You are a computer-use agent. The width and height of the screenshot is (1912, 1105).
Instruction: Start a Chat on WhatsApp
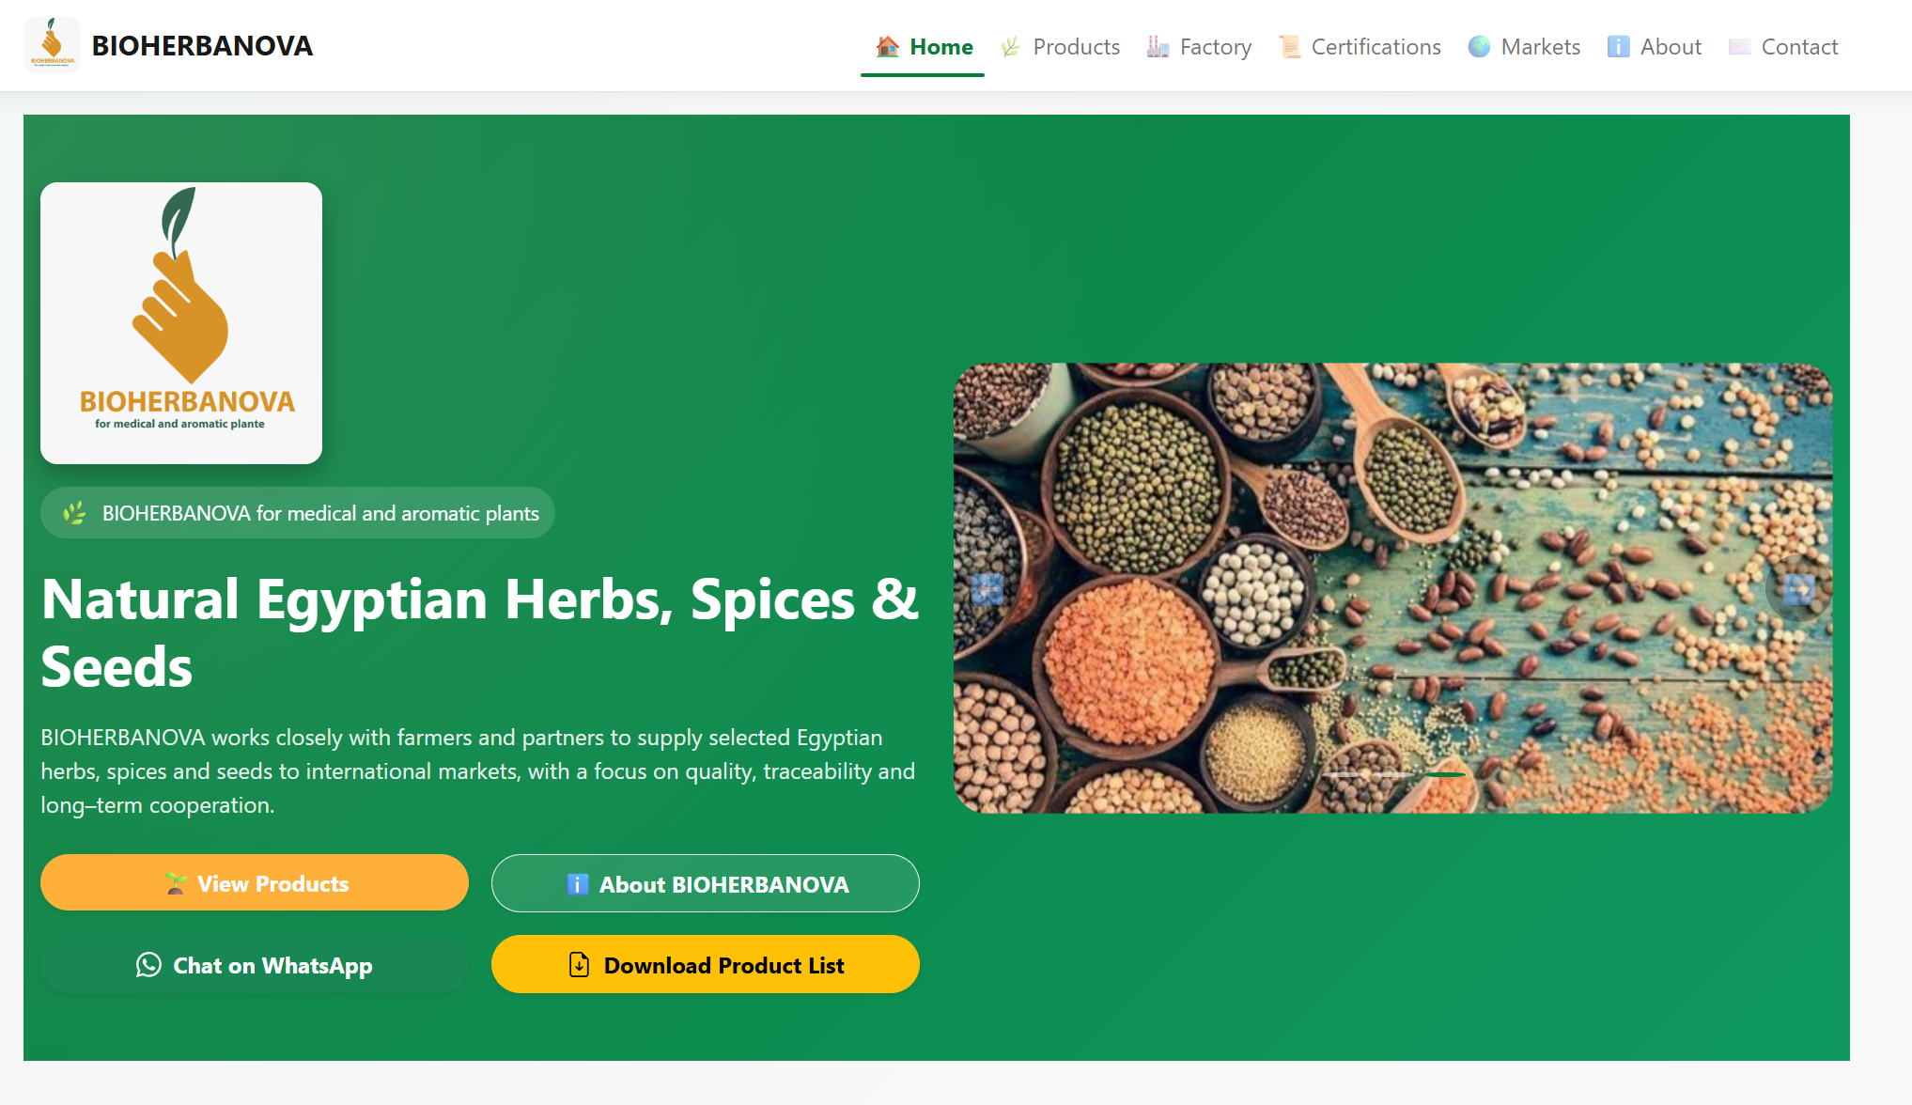click(255, 964)
